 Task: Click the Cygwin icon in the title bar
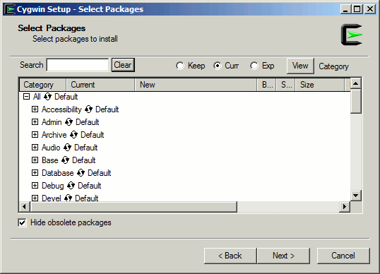[10, 9]
